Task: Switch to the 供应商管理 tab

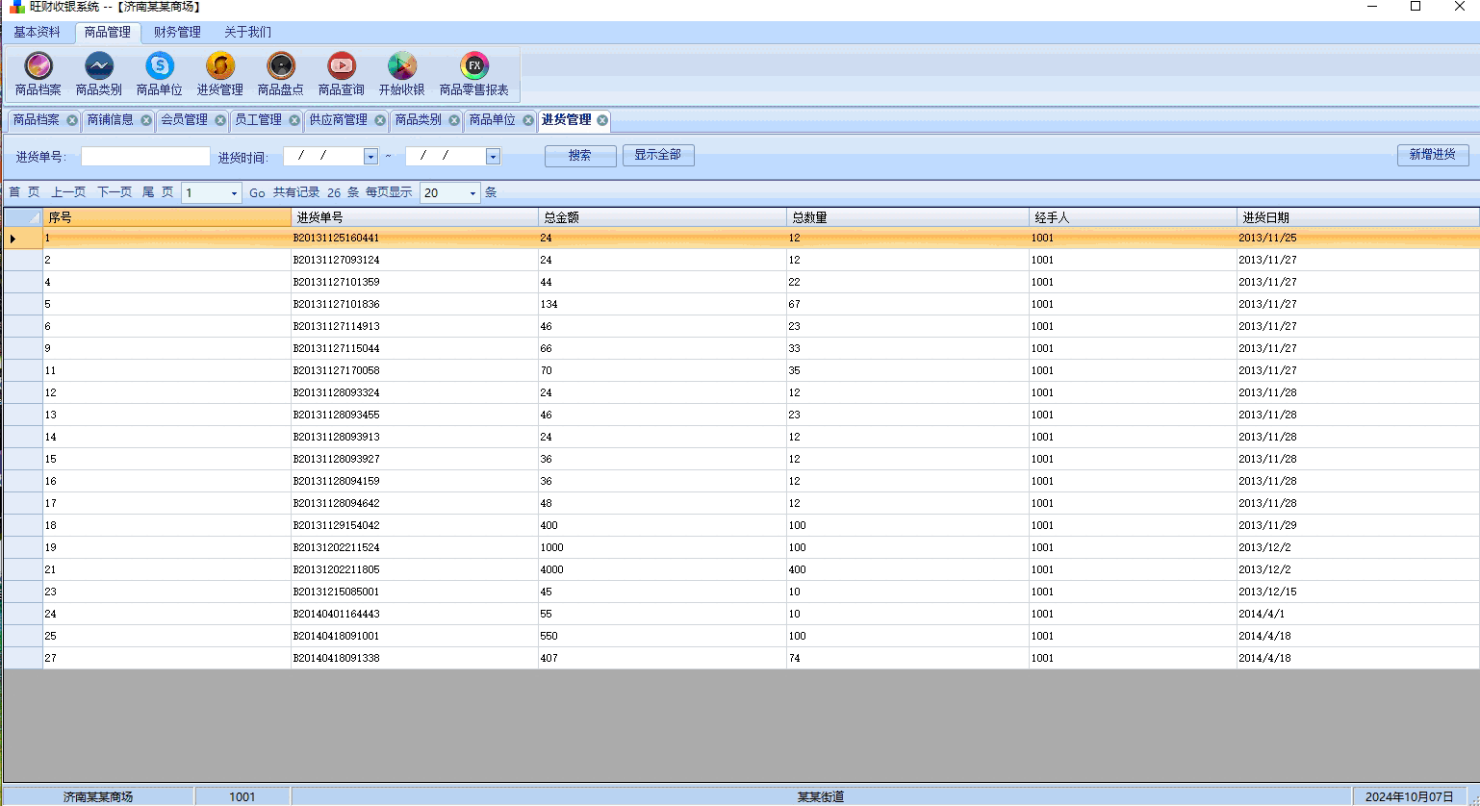Action: (x=339, y=120)
